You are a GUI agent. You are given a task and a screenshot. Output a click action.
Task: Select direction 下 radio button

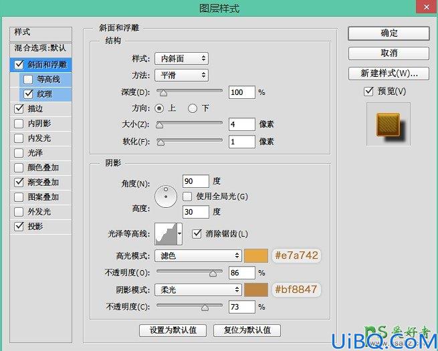pyautogui.click(x=193, y=108)
